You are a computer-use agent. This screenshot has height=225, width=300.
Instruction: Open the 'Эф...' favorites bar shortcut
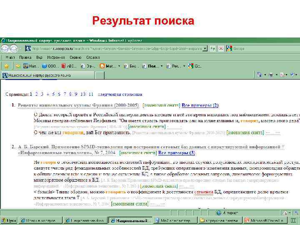pos(88,66)
